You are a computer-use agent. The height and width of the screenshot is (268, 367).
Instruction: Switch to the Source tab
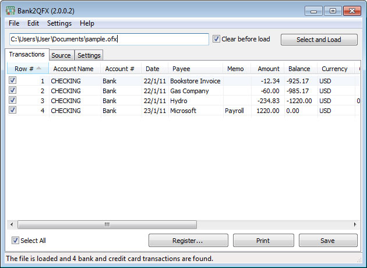[x=61, y=55]
